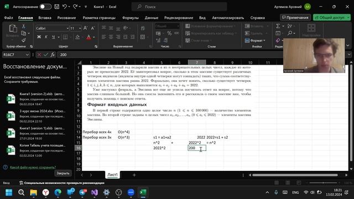
Task: Click the Undo arrow icon
Action: 65,7
